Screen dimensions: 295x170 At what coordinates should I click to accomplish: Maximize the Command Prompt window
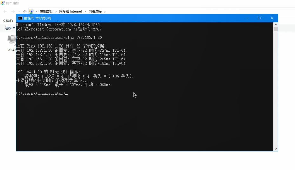click(259, 18)
